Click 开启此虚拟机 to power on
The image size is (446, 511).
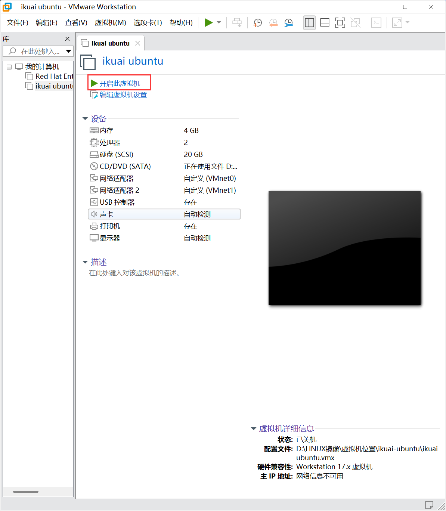pos(120,83)
